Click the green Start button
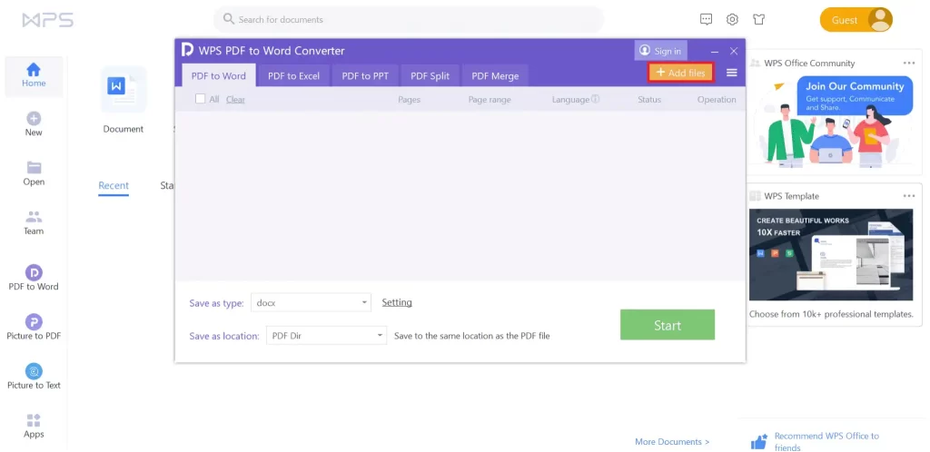This screenshot has height=452, width=930. point(667,325)
